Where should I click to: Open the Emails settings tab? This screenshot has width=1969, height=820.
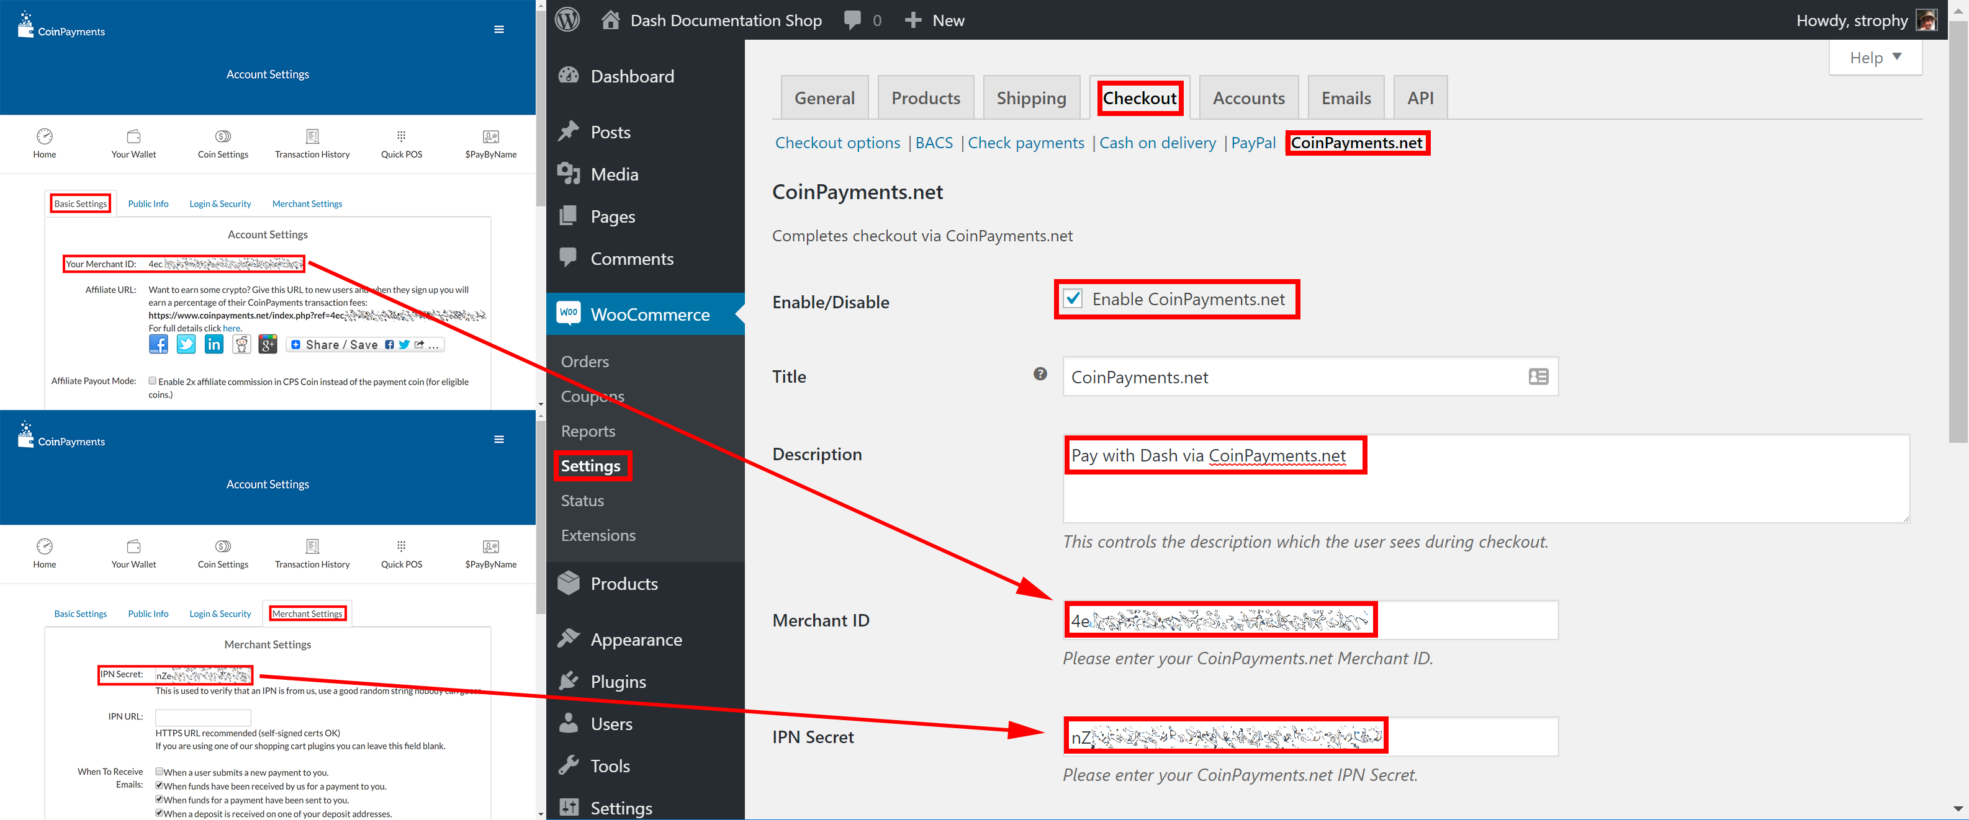(x=1346, y=98)
